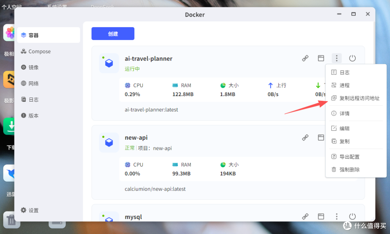
Task: Open the 容器 sidebar section
Action: (x=48, y=35)
